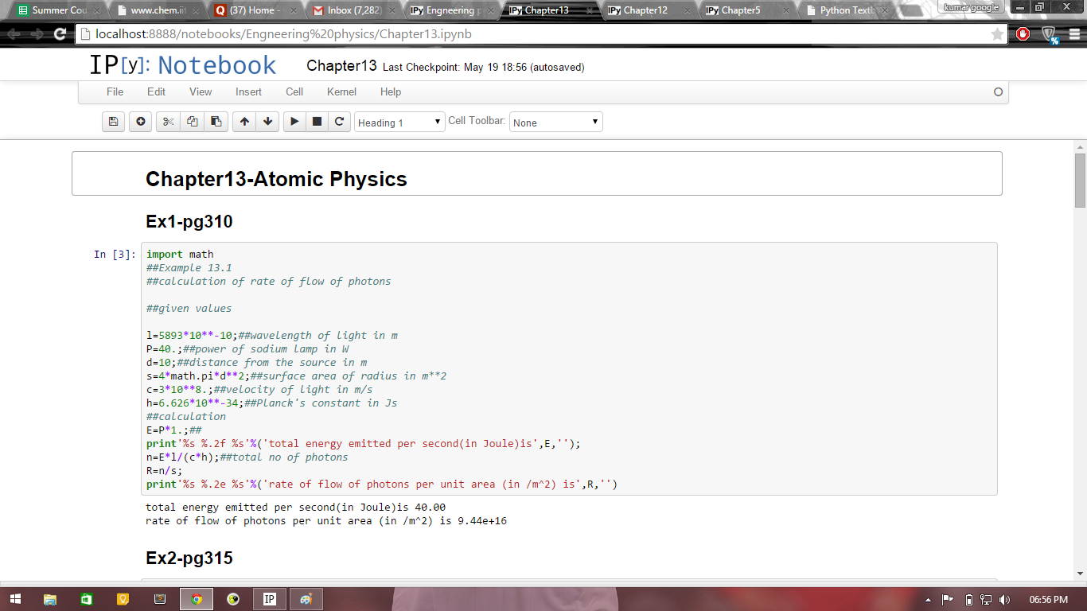Switch to the Chapter12 browser tab
Screen dimensions: 1087x611
point(645,10)
